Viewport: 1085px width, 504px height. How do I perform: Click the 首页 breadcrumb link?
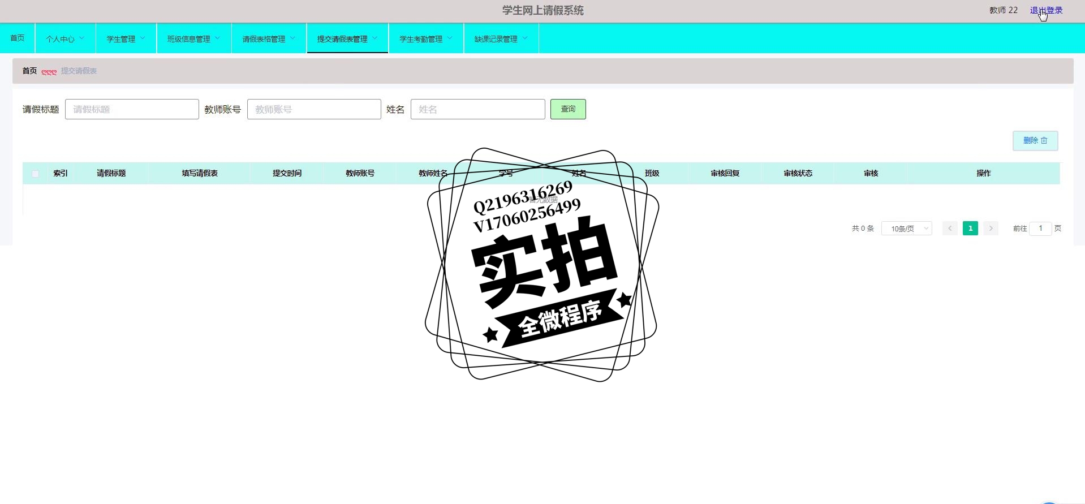[x=29, y=71]
